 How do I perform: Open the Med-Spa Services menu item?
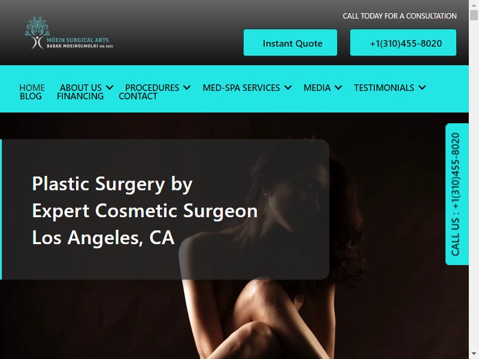click(x=241, y=87)
